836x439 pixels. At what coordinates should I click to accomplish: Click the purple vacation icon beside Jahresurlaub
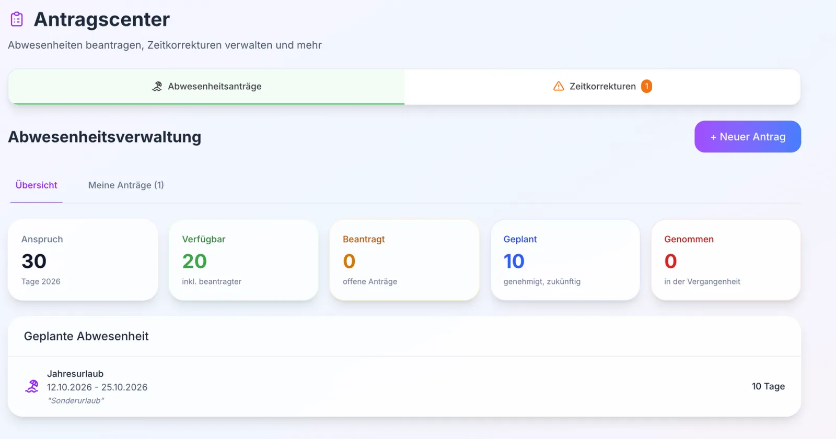pyautogui.click(x=32, y=387)
